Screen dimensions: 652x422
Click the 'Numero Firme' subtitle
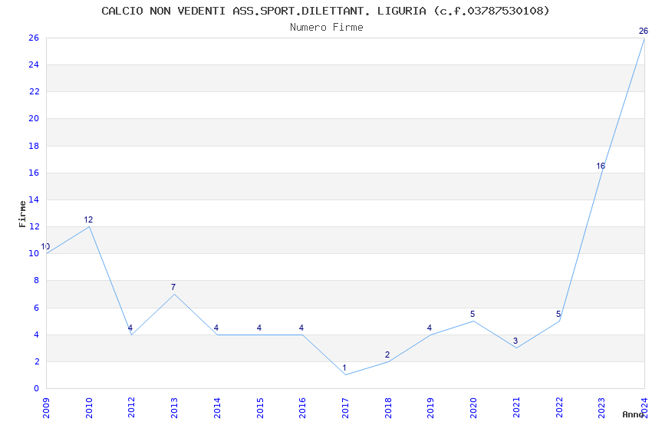click(x=326, y=28)
